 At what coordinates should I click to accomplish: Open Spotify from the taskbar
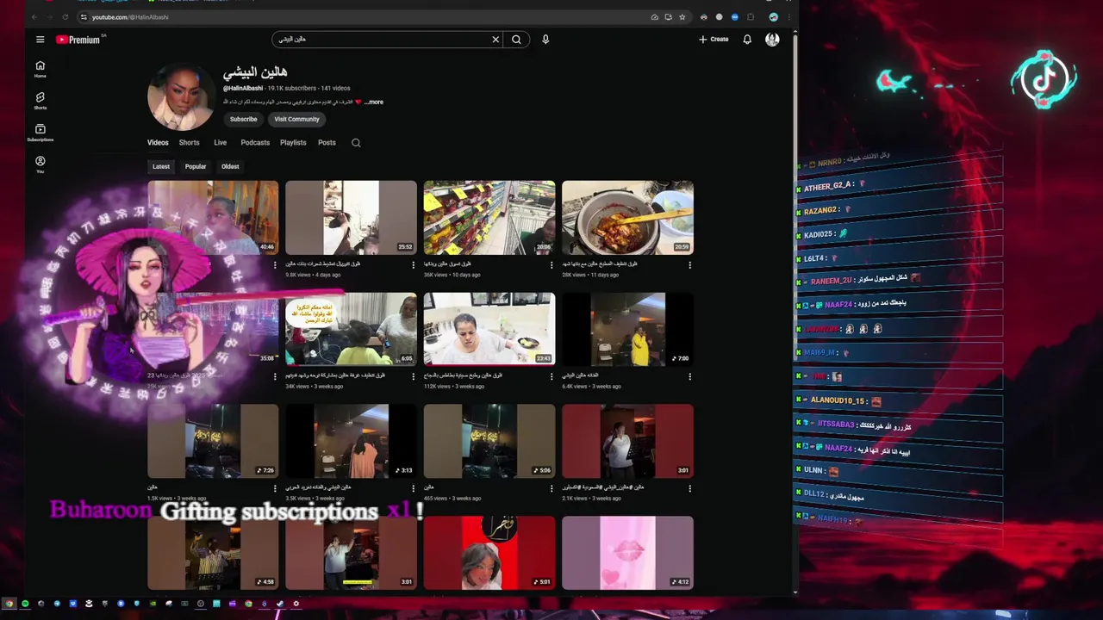pyautogui.click(x=25, y=604)
